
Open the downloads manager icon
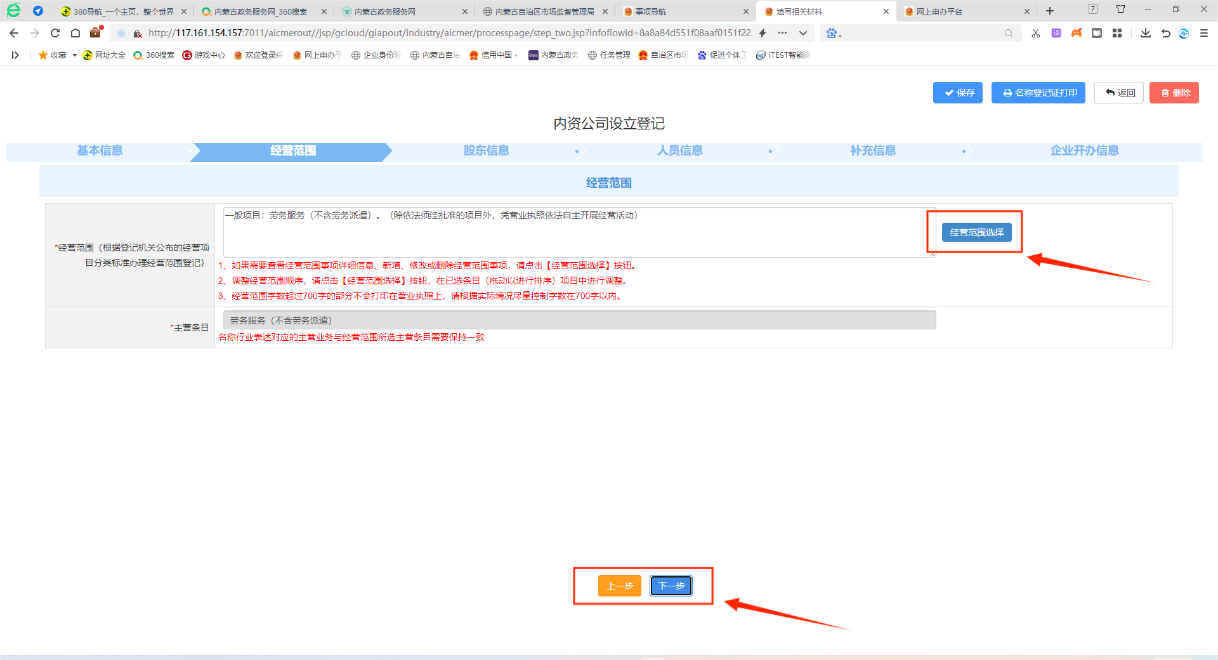coord(1145,33)
